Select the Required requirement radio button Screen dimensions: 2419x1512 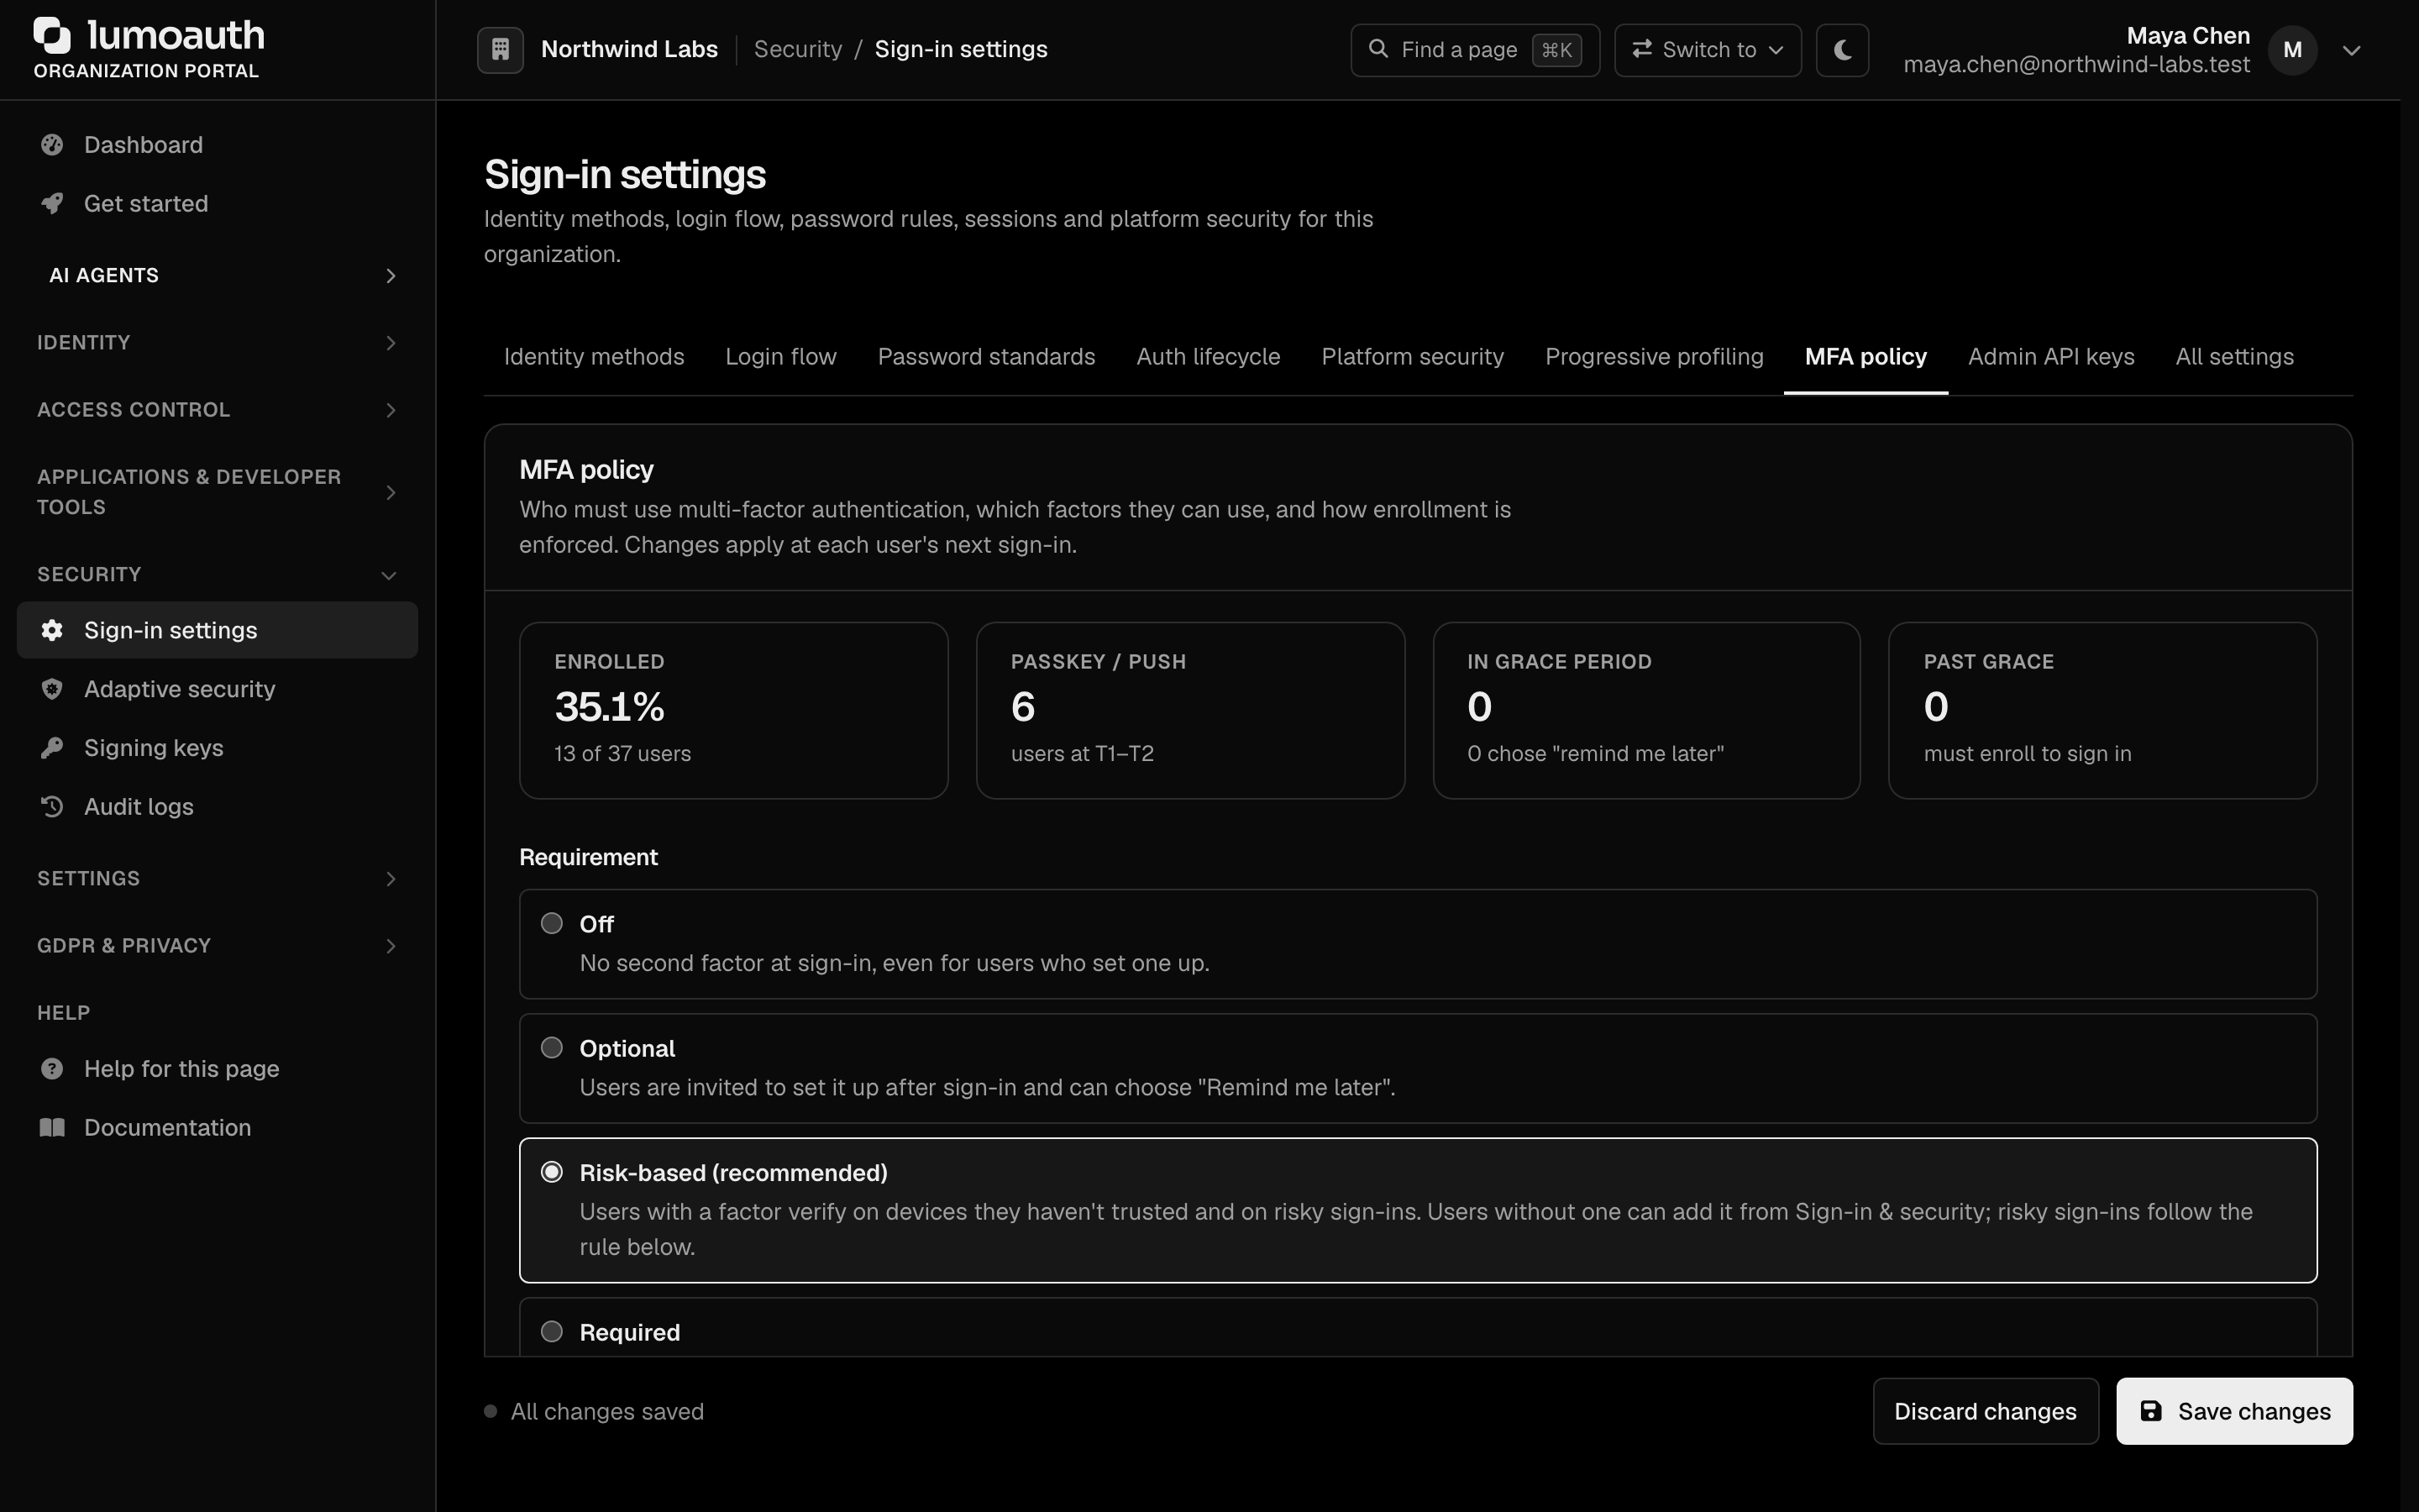[x=552, y=1331]
